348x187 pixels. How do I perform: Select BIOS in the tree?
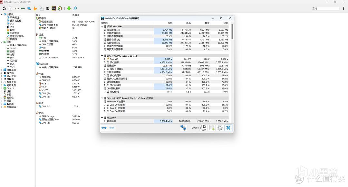click(12, 64)
